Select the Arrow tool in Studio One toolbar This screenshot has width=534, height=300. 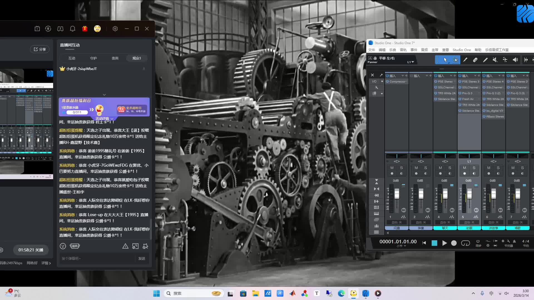(445, 60)
